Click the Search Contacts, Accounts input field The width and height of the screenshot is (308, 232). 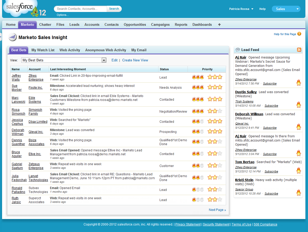[x=81, y=9]
